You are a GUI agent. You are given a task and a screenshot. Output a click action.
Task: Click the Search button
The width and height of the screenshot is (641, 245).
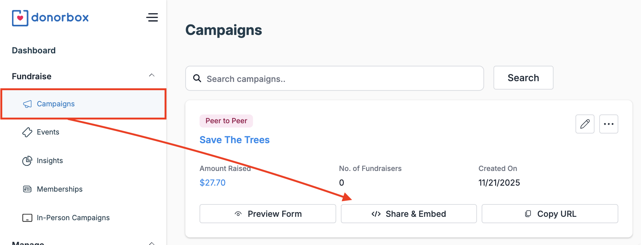coord(523,78)
